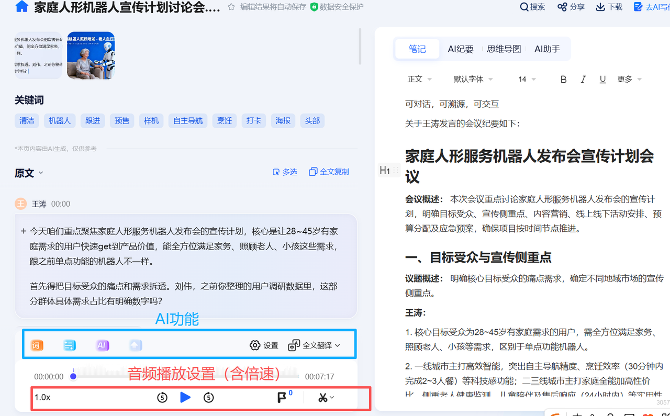Switch to the AI纪要 tab
Viewport: 670px width, 416px height.
click(x=460, y=49)
